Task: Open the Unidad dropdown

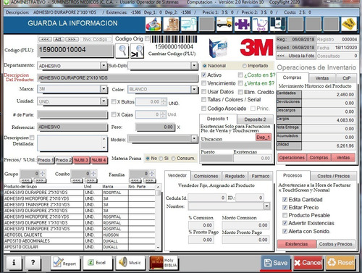Action: pyautogui.click(x=104, y=101)
